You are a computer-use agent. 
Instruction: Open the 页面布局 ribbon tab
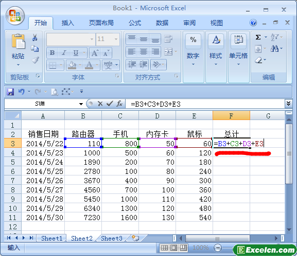click(x=101, y=23)
